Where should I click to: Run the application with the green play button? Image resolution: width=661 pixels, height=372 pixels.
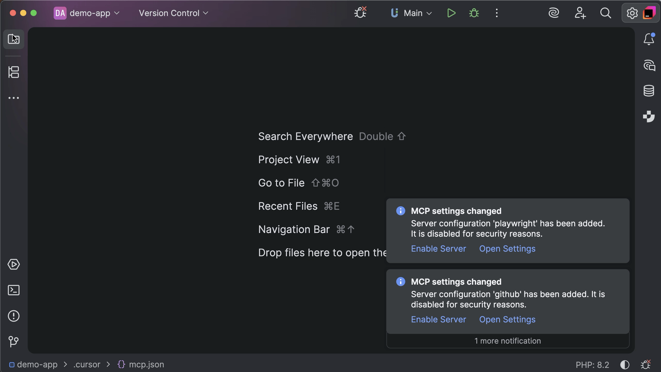(451, 13)
